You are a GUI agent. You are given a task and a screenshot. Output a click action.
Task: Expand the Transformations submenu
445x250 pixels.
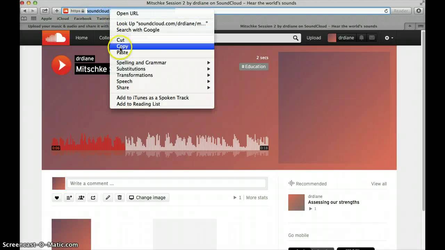(x=135, y=75)
